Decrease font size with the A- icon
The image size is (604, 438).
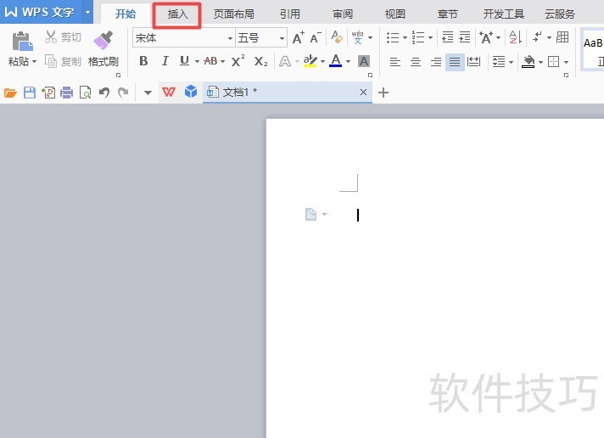(x=315, y=38)
